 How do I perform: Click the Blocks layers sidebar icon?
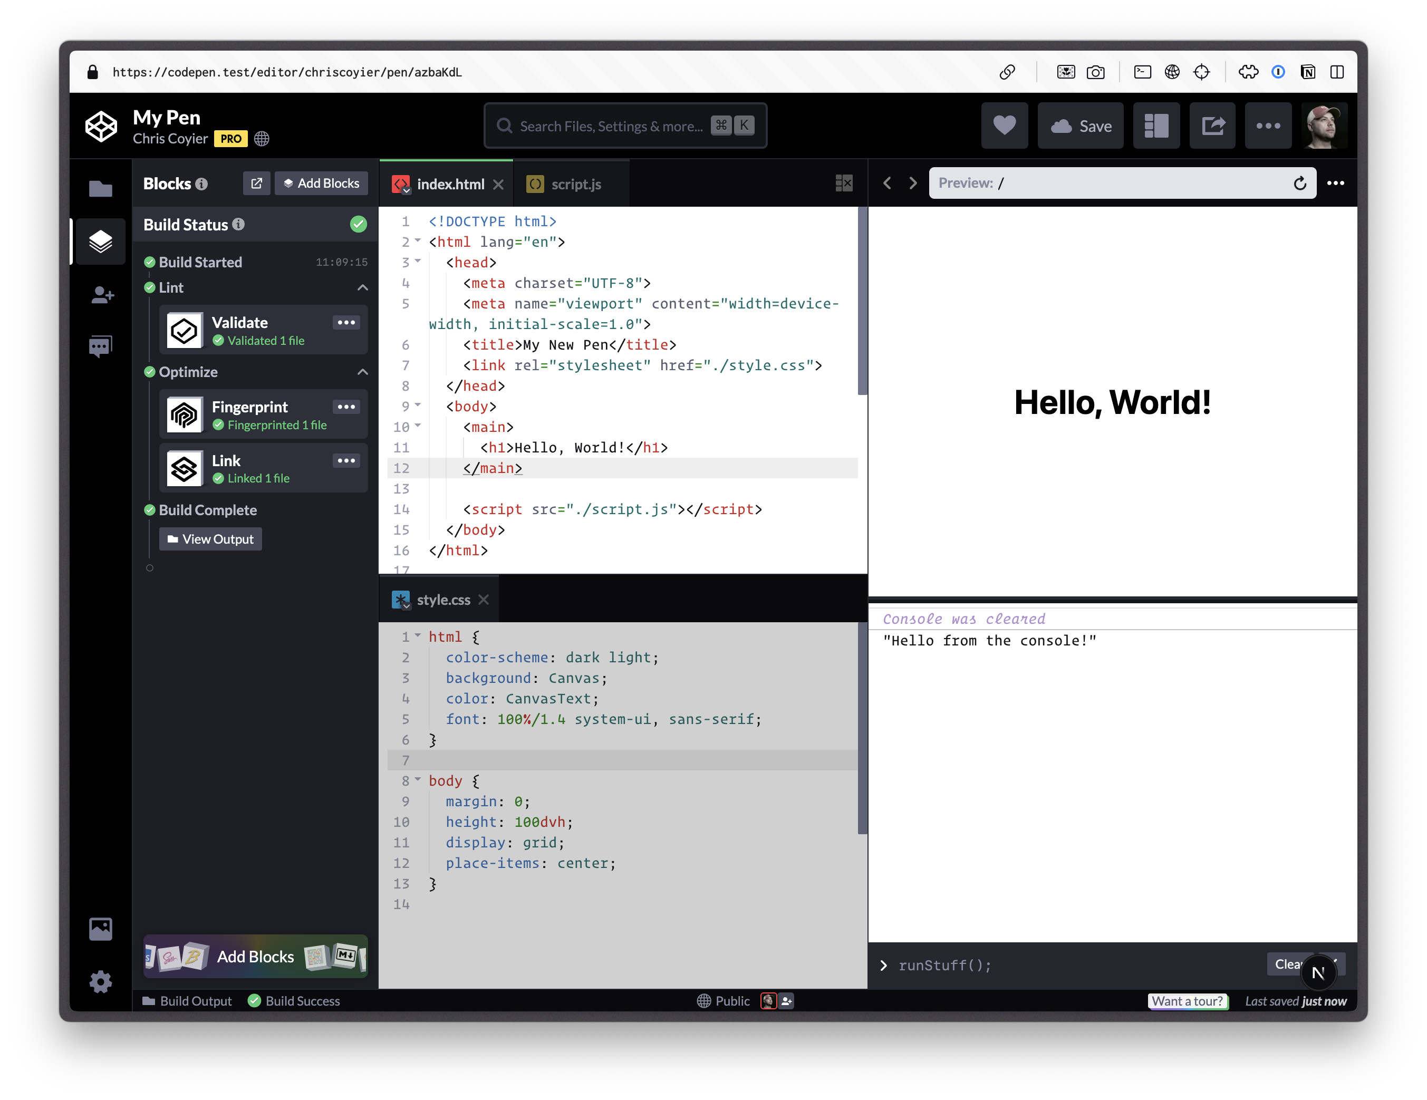(x=100, y=241)
